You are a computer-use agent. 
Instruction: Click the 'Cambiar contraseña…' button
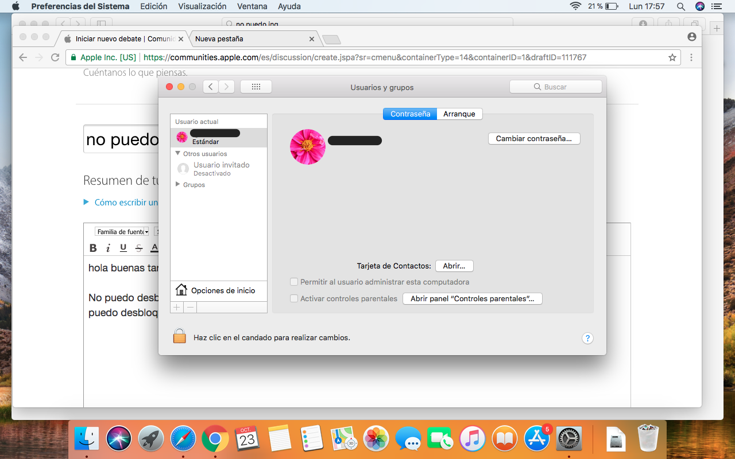click(534, 138)
